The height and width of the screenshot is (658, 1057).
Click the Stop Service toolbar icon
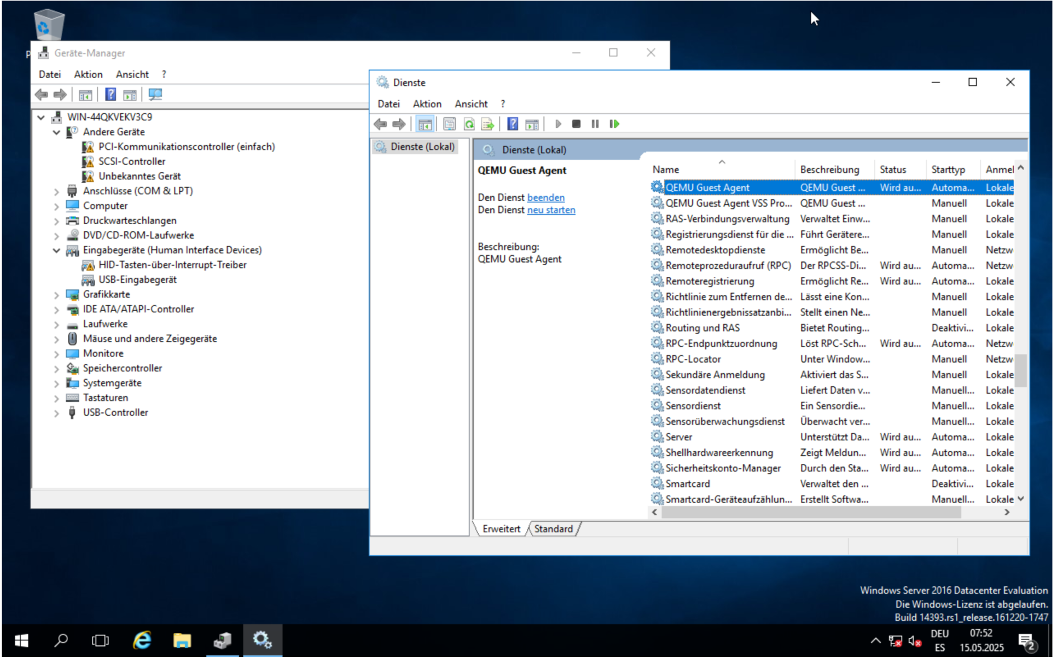point(577,124)
